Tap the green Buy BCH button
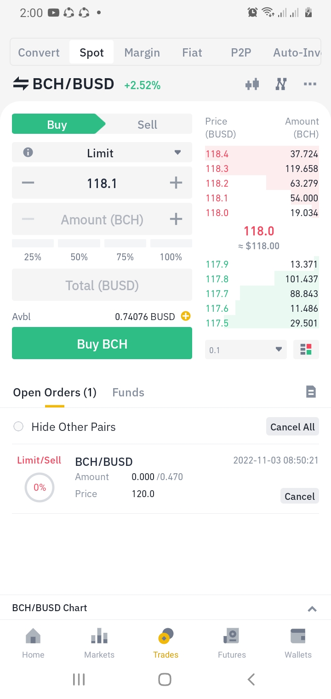 coord(102,344)
